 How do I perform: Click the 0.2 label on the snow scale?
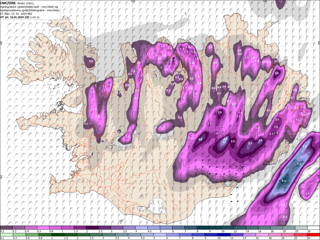[2, 231]
